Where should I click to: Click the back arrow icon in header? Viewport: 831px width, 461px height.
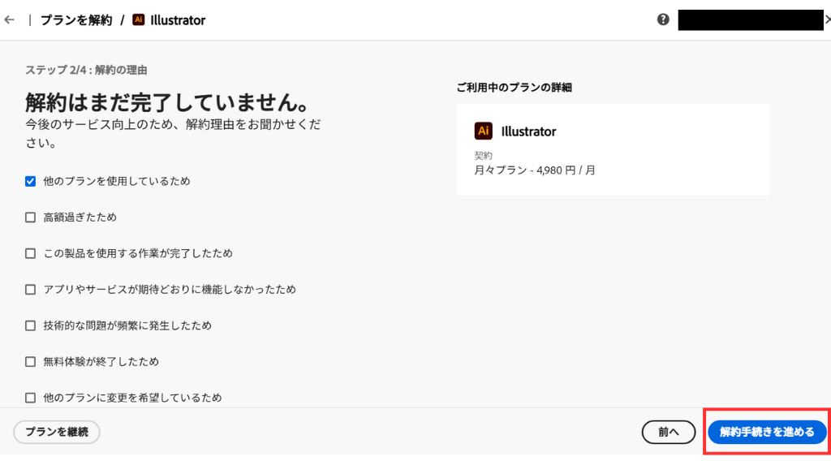[10, 20]
